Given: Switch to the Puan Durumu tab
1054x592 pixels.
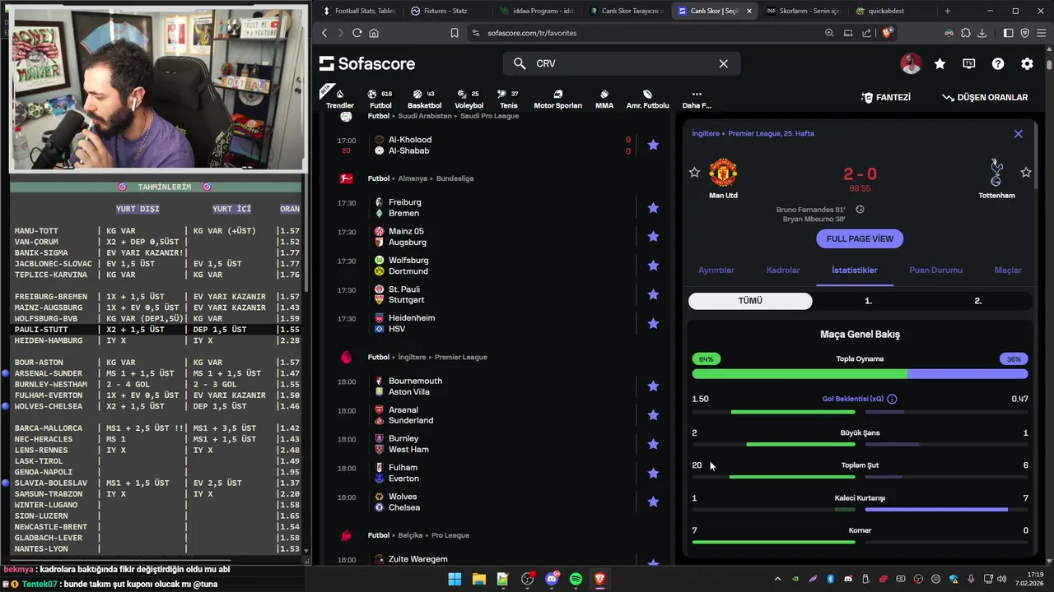Looking at the screenshot, I should (935, 270).
